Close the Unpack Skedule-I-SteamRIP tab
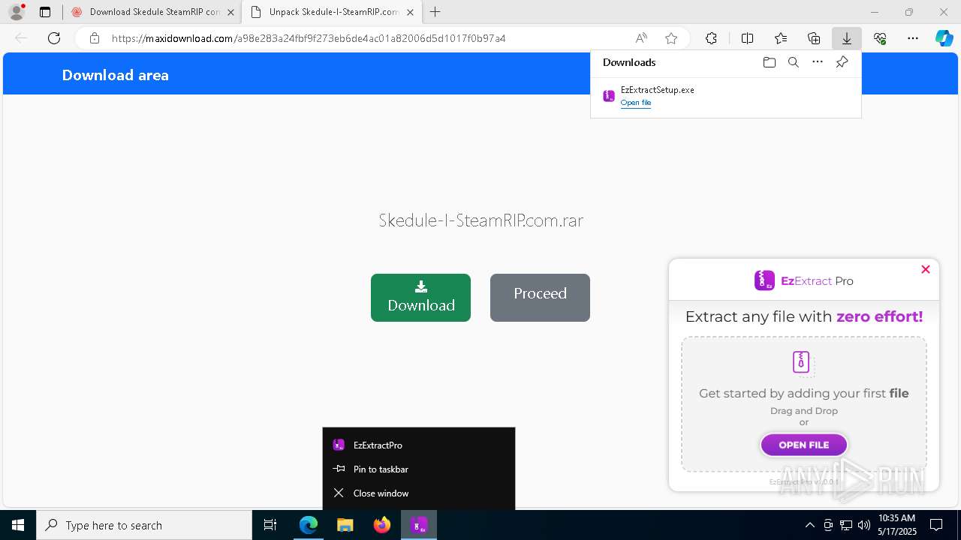 click(x=410, y=12)
